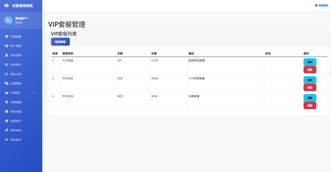This screenshot has height=172, width=331.
Task: Click the 反馈管理 chat bubbles icon
Action: (6, 83)
